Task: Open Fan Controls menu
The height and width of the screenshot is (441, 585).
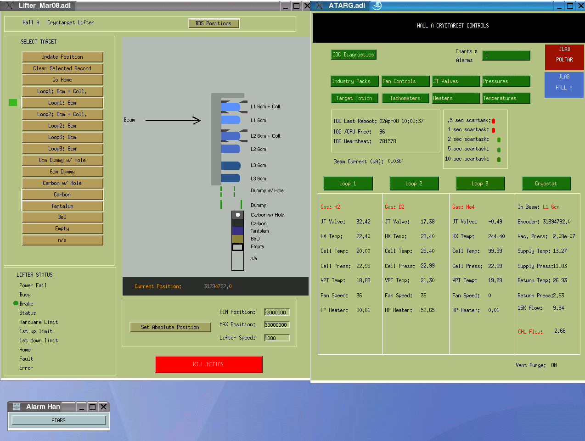Action: click(405, 81)
